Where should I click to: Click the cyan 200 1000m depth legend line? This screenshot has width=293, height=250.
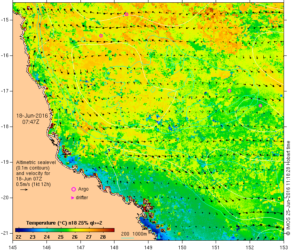(x=127, y=238)
